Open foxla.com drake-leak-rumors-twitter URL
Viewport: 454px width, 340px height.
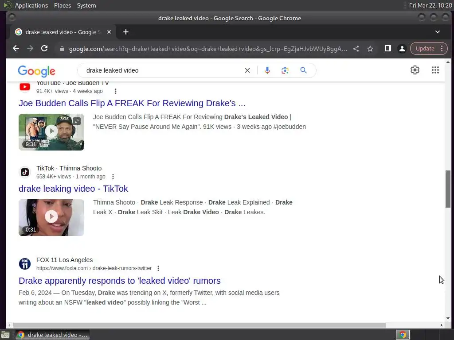pyautogui.click(x=94, y=268)
